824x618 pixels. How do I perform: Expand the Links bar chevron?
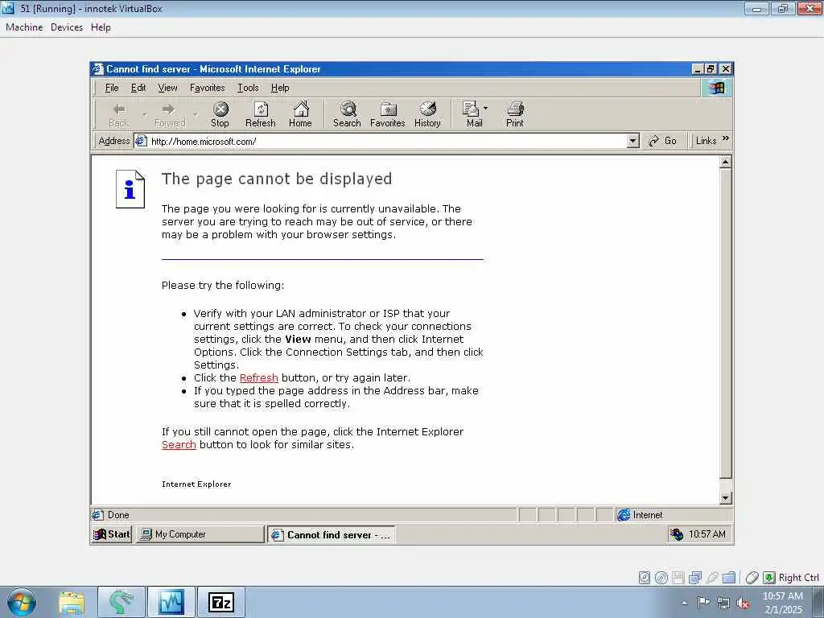tap(726, 138)
